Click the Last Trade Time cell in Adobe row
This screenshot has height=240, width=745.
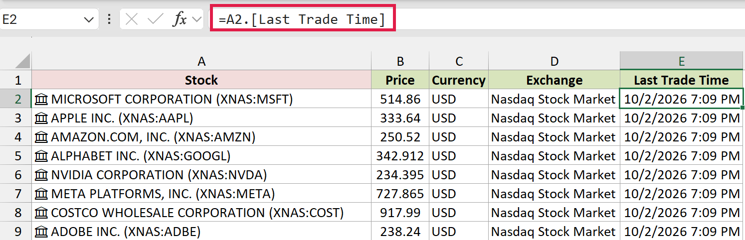(682, 231)
